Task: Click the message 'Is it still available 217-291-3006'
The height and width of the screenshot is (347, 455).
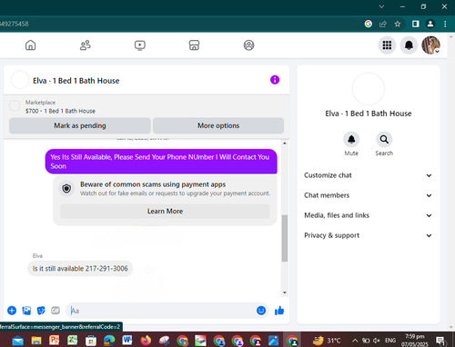Action: click(80, 269)
